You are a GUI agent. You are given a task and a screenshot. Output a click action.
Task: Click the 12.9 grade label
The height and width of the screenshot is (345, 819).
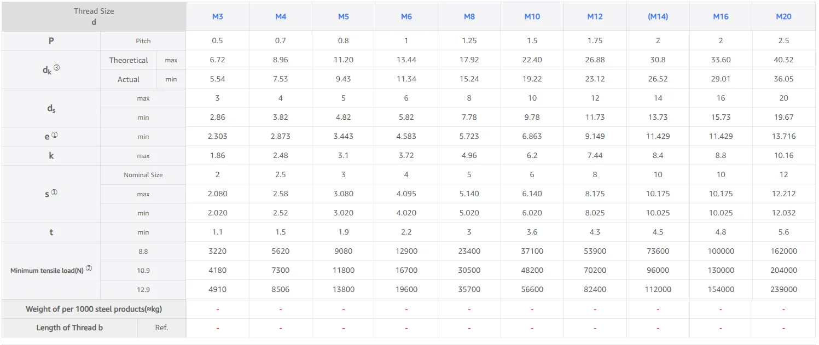point(143,290)
